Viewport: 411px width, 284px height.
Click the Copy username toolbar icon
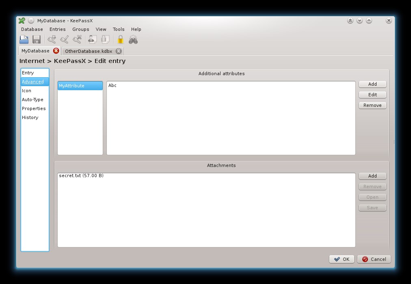click(x=92, y=39)
